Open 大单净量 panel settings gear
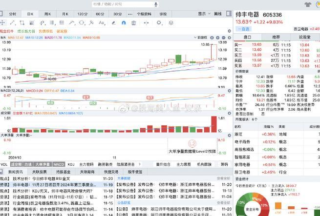This screenshot has width=320, height=216. (230, 136)
